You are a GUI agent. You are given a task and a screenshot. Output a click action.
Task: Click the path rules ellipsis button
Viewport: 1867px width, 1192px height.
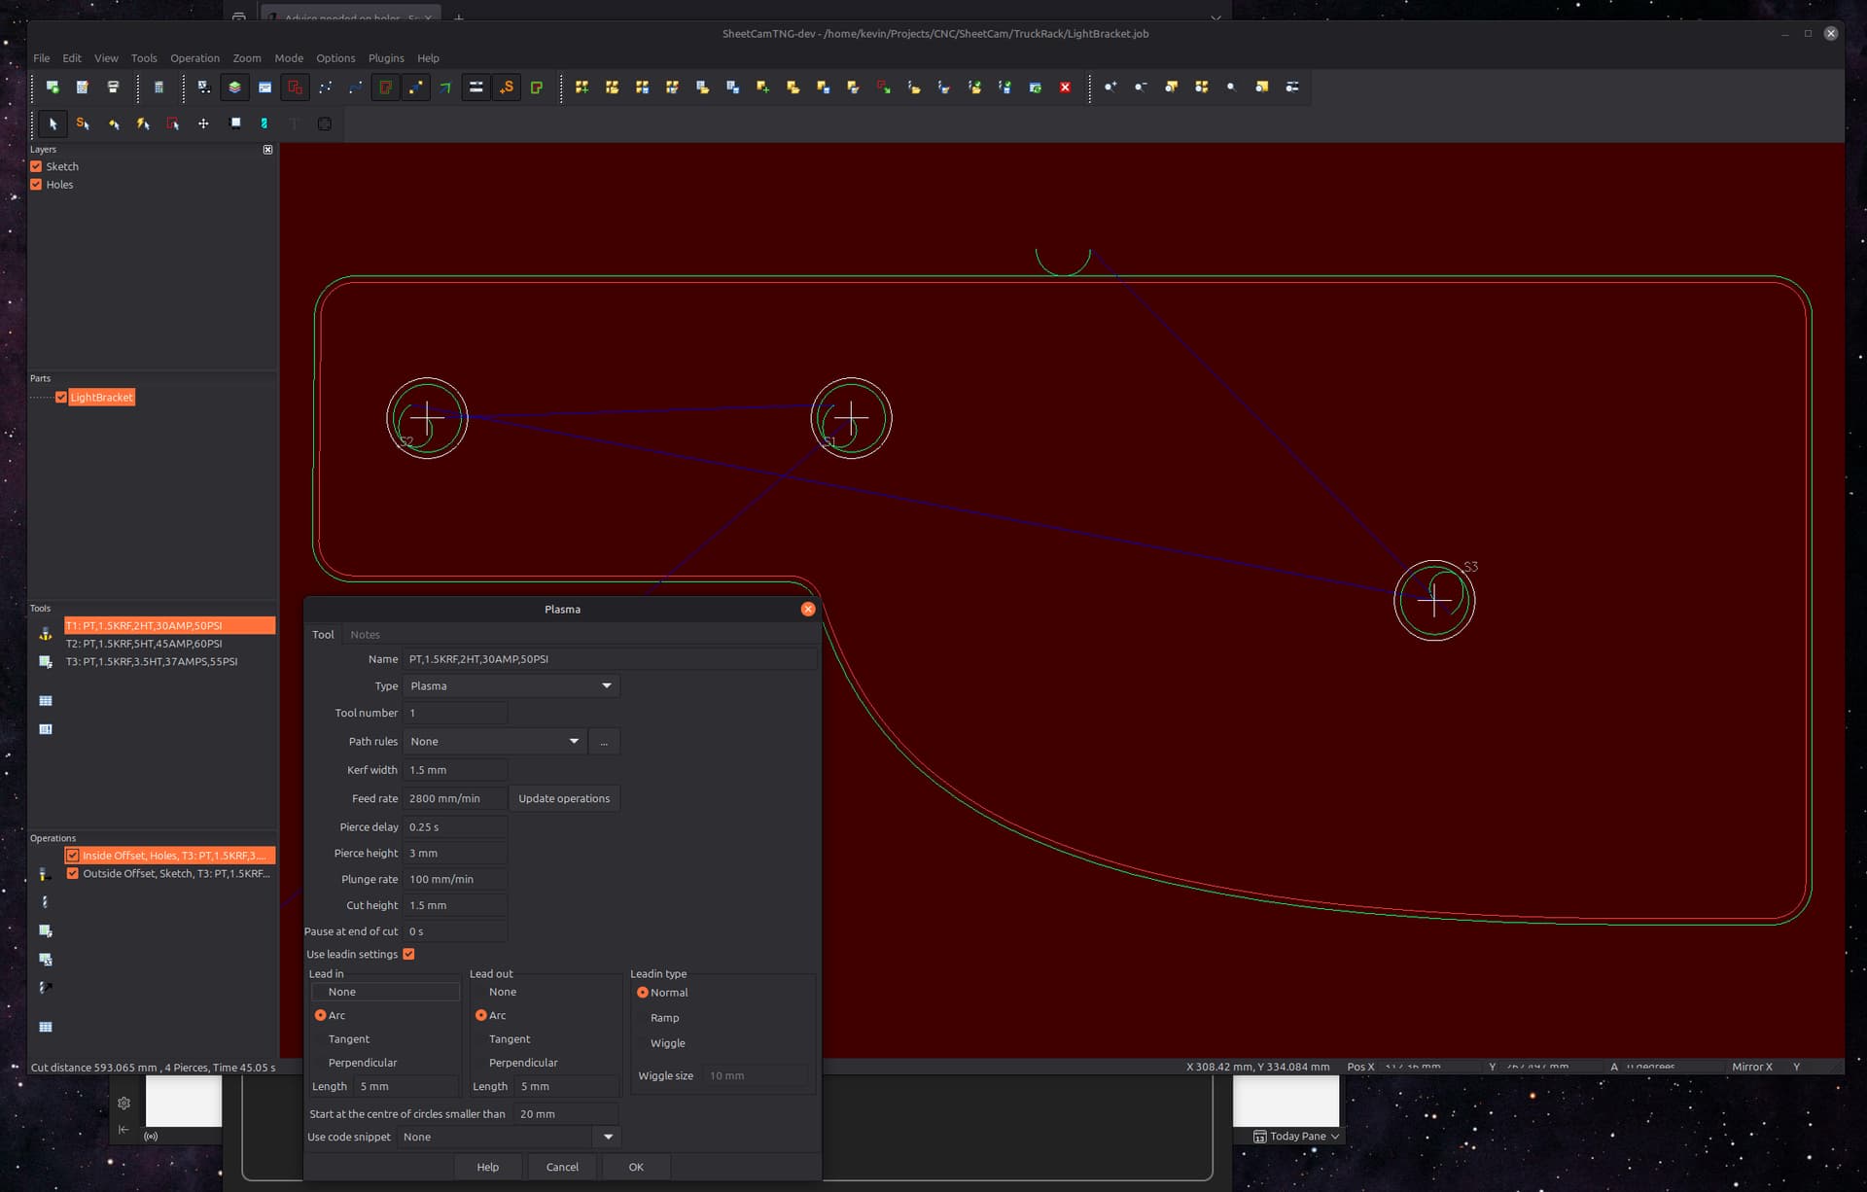pos(604,741)
